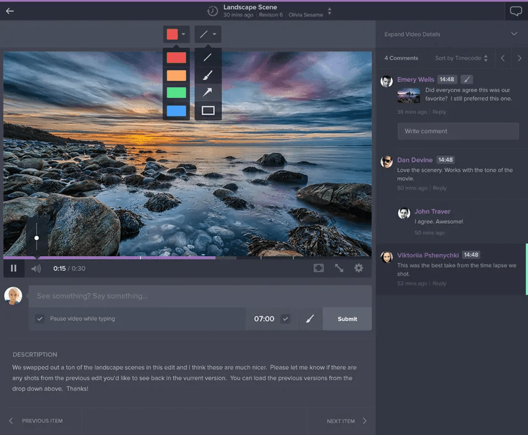
Task: Select the brush annotation tool
Action: tap(207, 75)
